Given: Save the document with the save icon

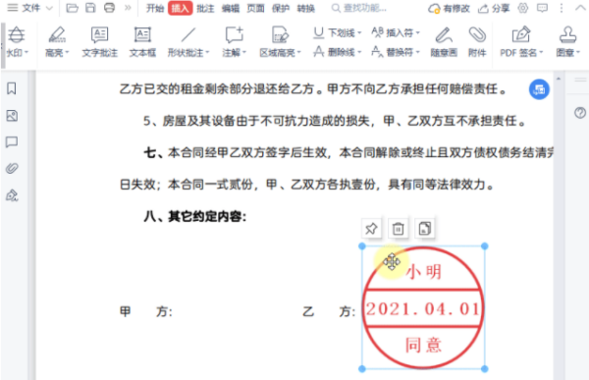Looking at the screenshot, I should tap(90, 8).
